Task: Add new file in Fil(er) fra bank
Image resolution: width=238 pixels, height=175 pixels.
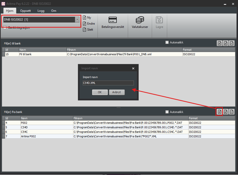Action: (219, 112)
